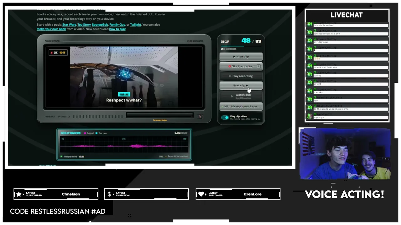Click the dollar icon beside Latest Donation
401x225 pixels.
coord(109,194)
